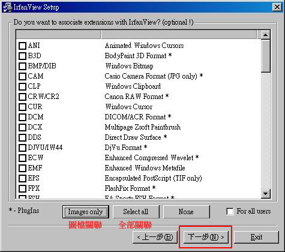Image resolution: width=285 pixels, height=252 pixels.
Task: Select the DJVU/IW44 checkbox
Action: 22,148
